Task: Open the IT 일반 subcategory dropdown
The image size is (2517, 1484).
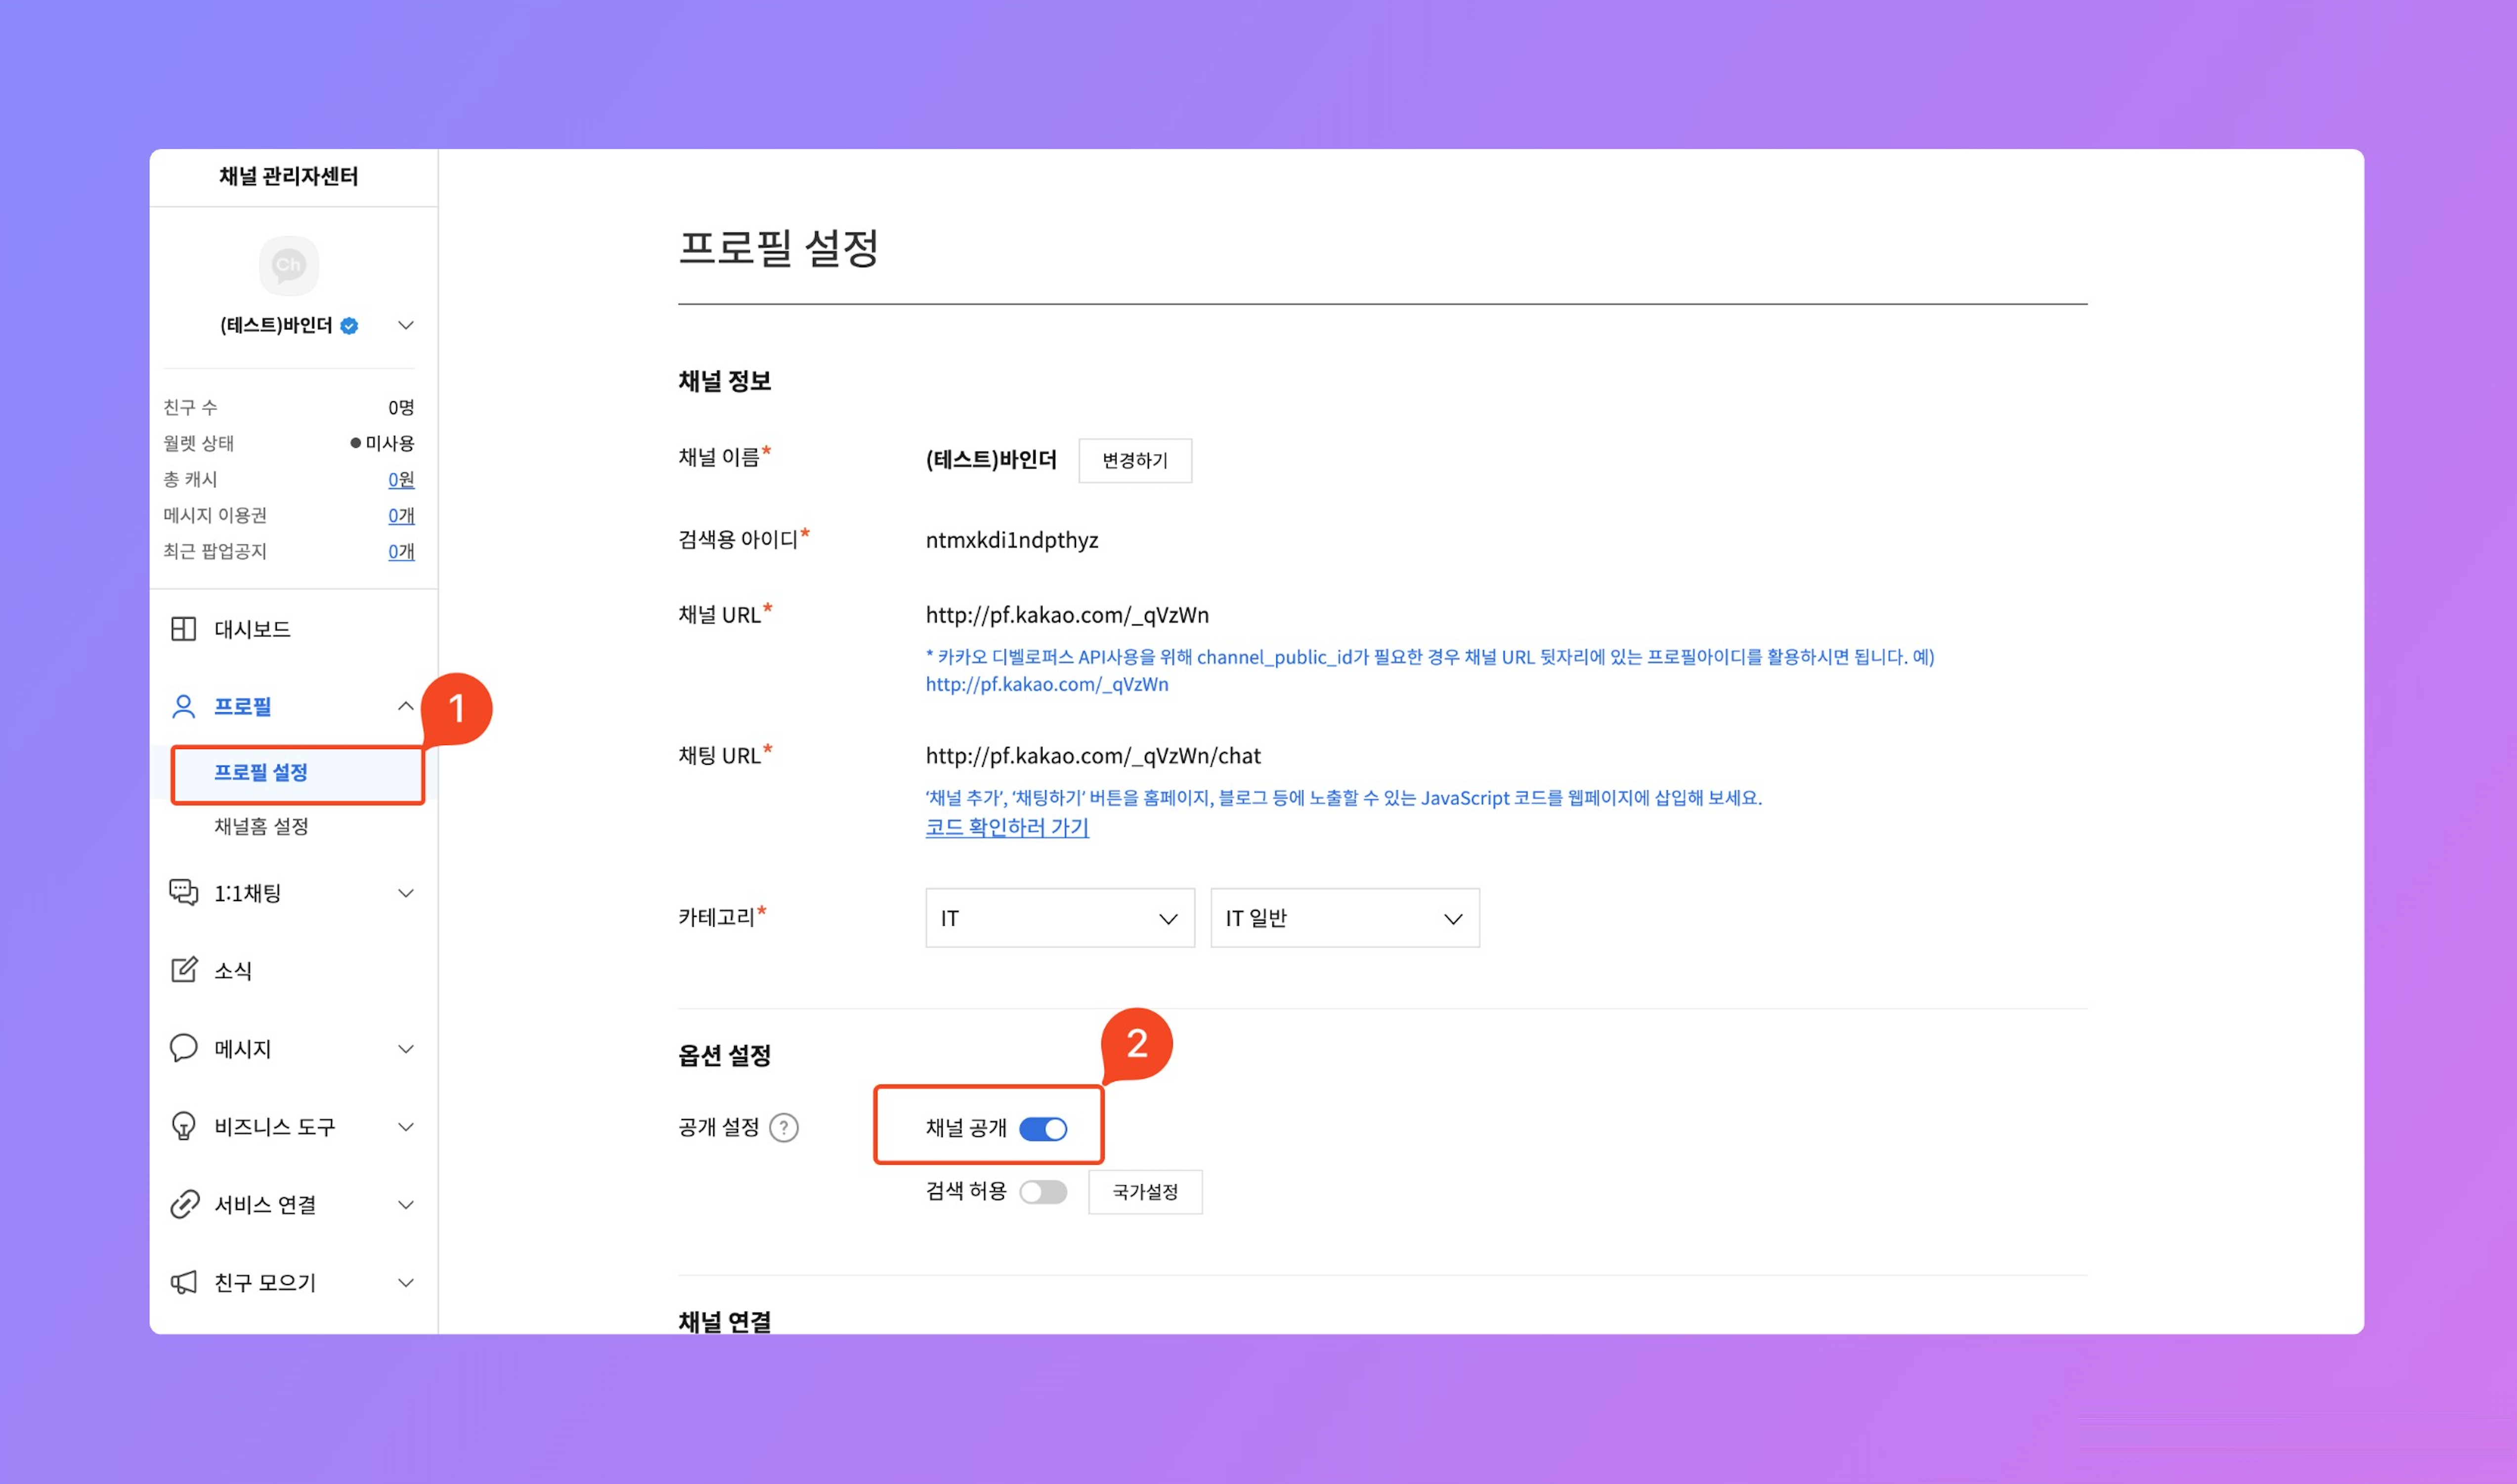Action: (x=1344, y=918)
